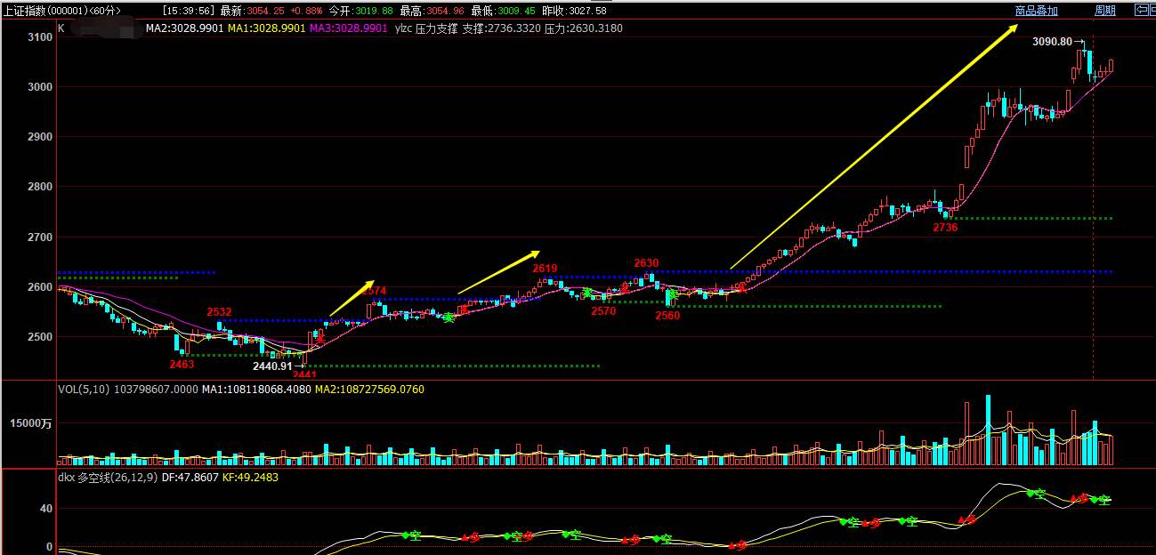Click the red buy arrow near 2441 low

click(319, 339)
